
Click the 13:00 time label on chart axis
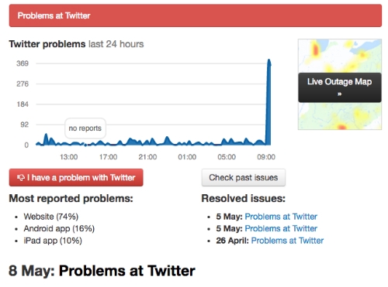[69, 157]
